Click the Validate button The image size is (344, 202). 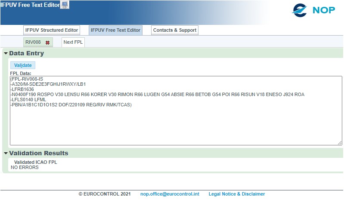click(x=23, y=65)
